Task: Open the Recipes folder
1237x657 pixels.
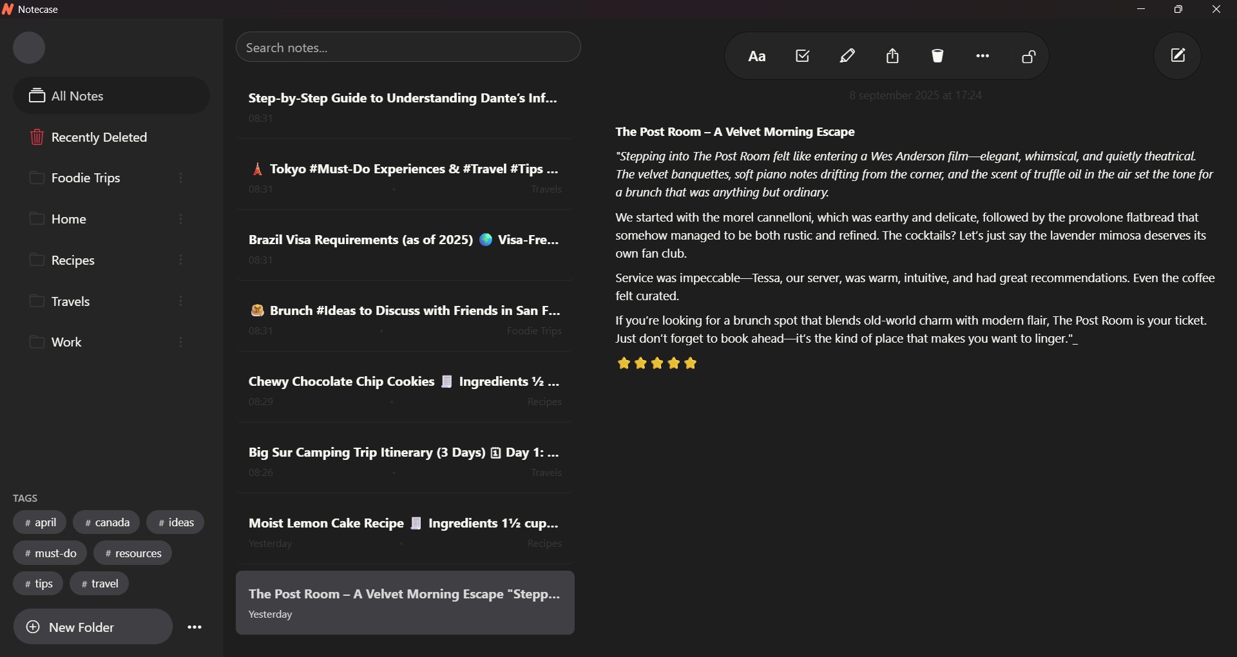Action: [x=111, y=260]
